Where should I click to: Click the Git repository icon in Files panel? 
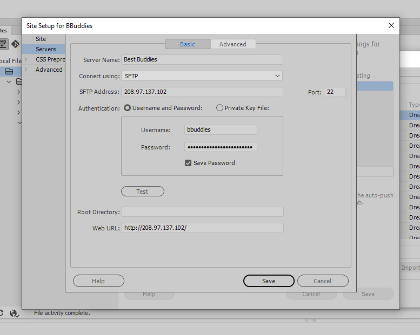pyautogui.click(x=15, y=44)
